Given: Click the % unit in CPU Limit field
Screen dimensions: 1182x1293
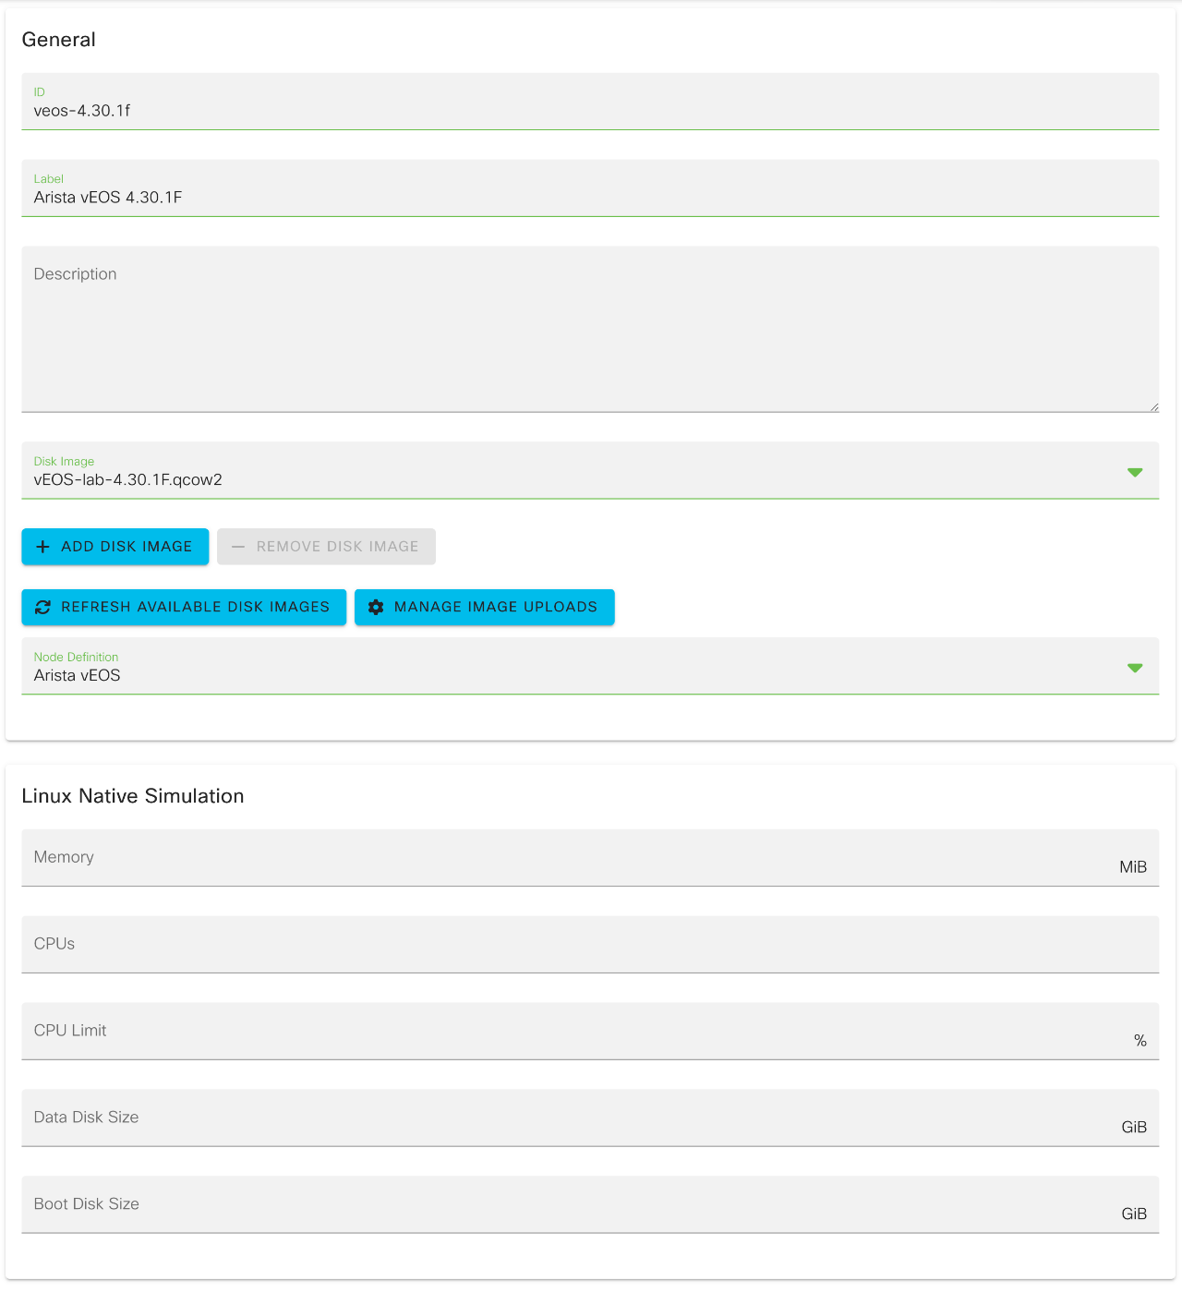Looking at the screenshot, I should click(1140, 1041).
